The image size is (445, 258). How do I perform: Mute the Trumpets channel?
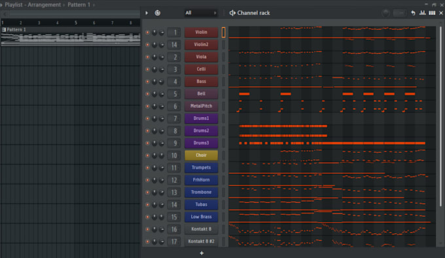(x=147, y=168)
